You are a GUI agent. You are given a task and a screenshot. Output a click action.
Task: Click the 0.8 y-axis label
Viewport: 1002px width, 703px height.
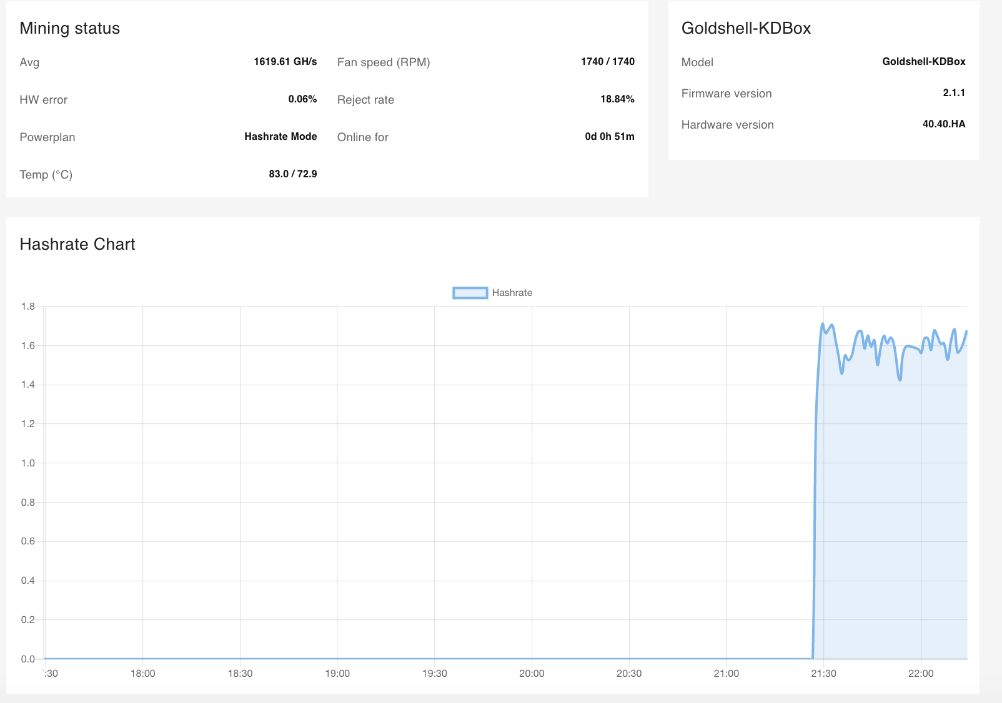click(x=28, y=503)
